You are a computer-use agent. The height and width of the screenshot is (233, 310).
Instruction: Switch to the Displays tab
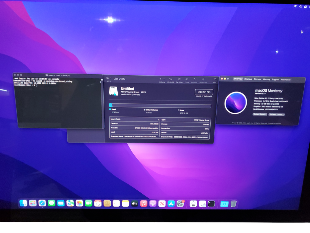tap(248, 79)
